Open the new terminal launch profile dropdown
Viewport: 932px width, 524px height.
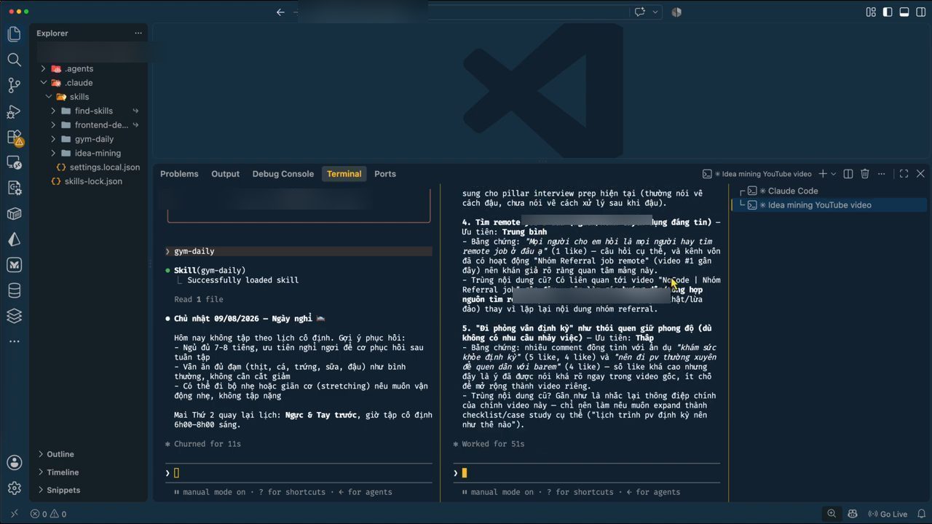pyautogui.click(x=834, y=174)
